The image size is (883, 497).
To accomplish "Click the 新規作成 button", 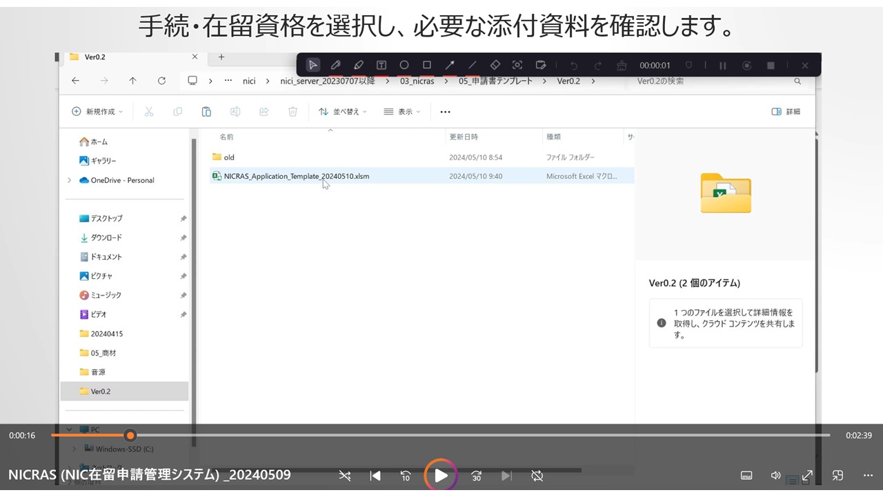I will 97,112.
